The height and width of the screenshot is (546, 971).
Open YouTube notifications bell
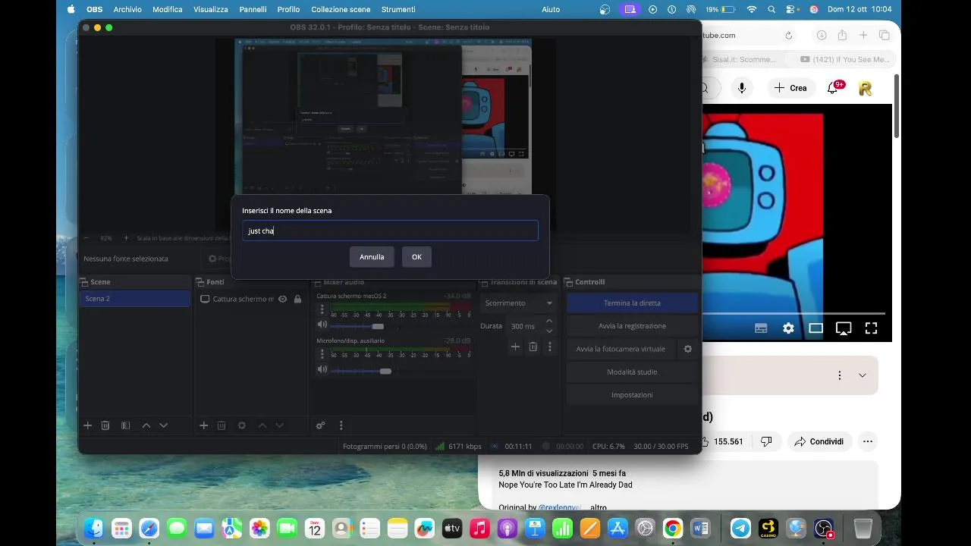point(832,88)
